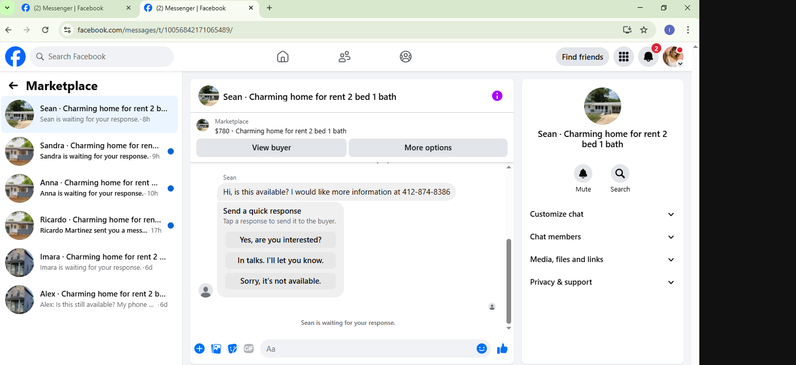The width and height of the screenshot is (796, 365).
Task: Choose a sticker with the sticker icon
Action: (x=232, y=349)
